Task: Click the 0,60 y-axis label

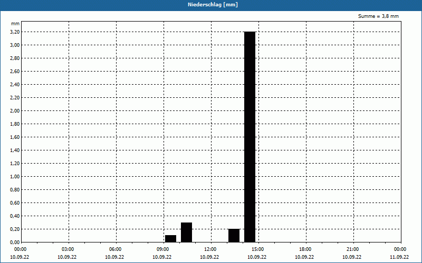Action: click(15, 203)
